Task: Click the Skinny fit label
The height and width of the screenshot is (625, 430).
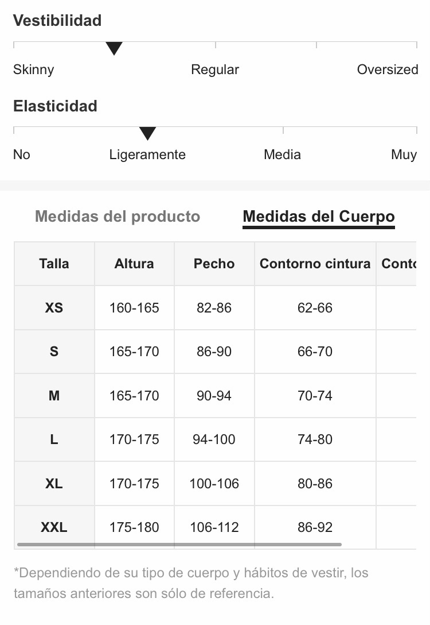Action: [x=33, y=70]
